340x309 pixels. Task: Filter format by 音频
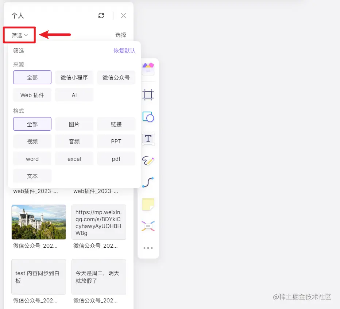[74, 141]
